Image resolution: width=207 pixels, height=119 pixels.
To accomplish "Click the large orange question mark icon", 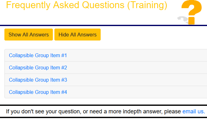I will [x=192, y=12].
